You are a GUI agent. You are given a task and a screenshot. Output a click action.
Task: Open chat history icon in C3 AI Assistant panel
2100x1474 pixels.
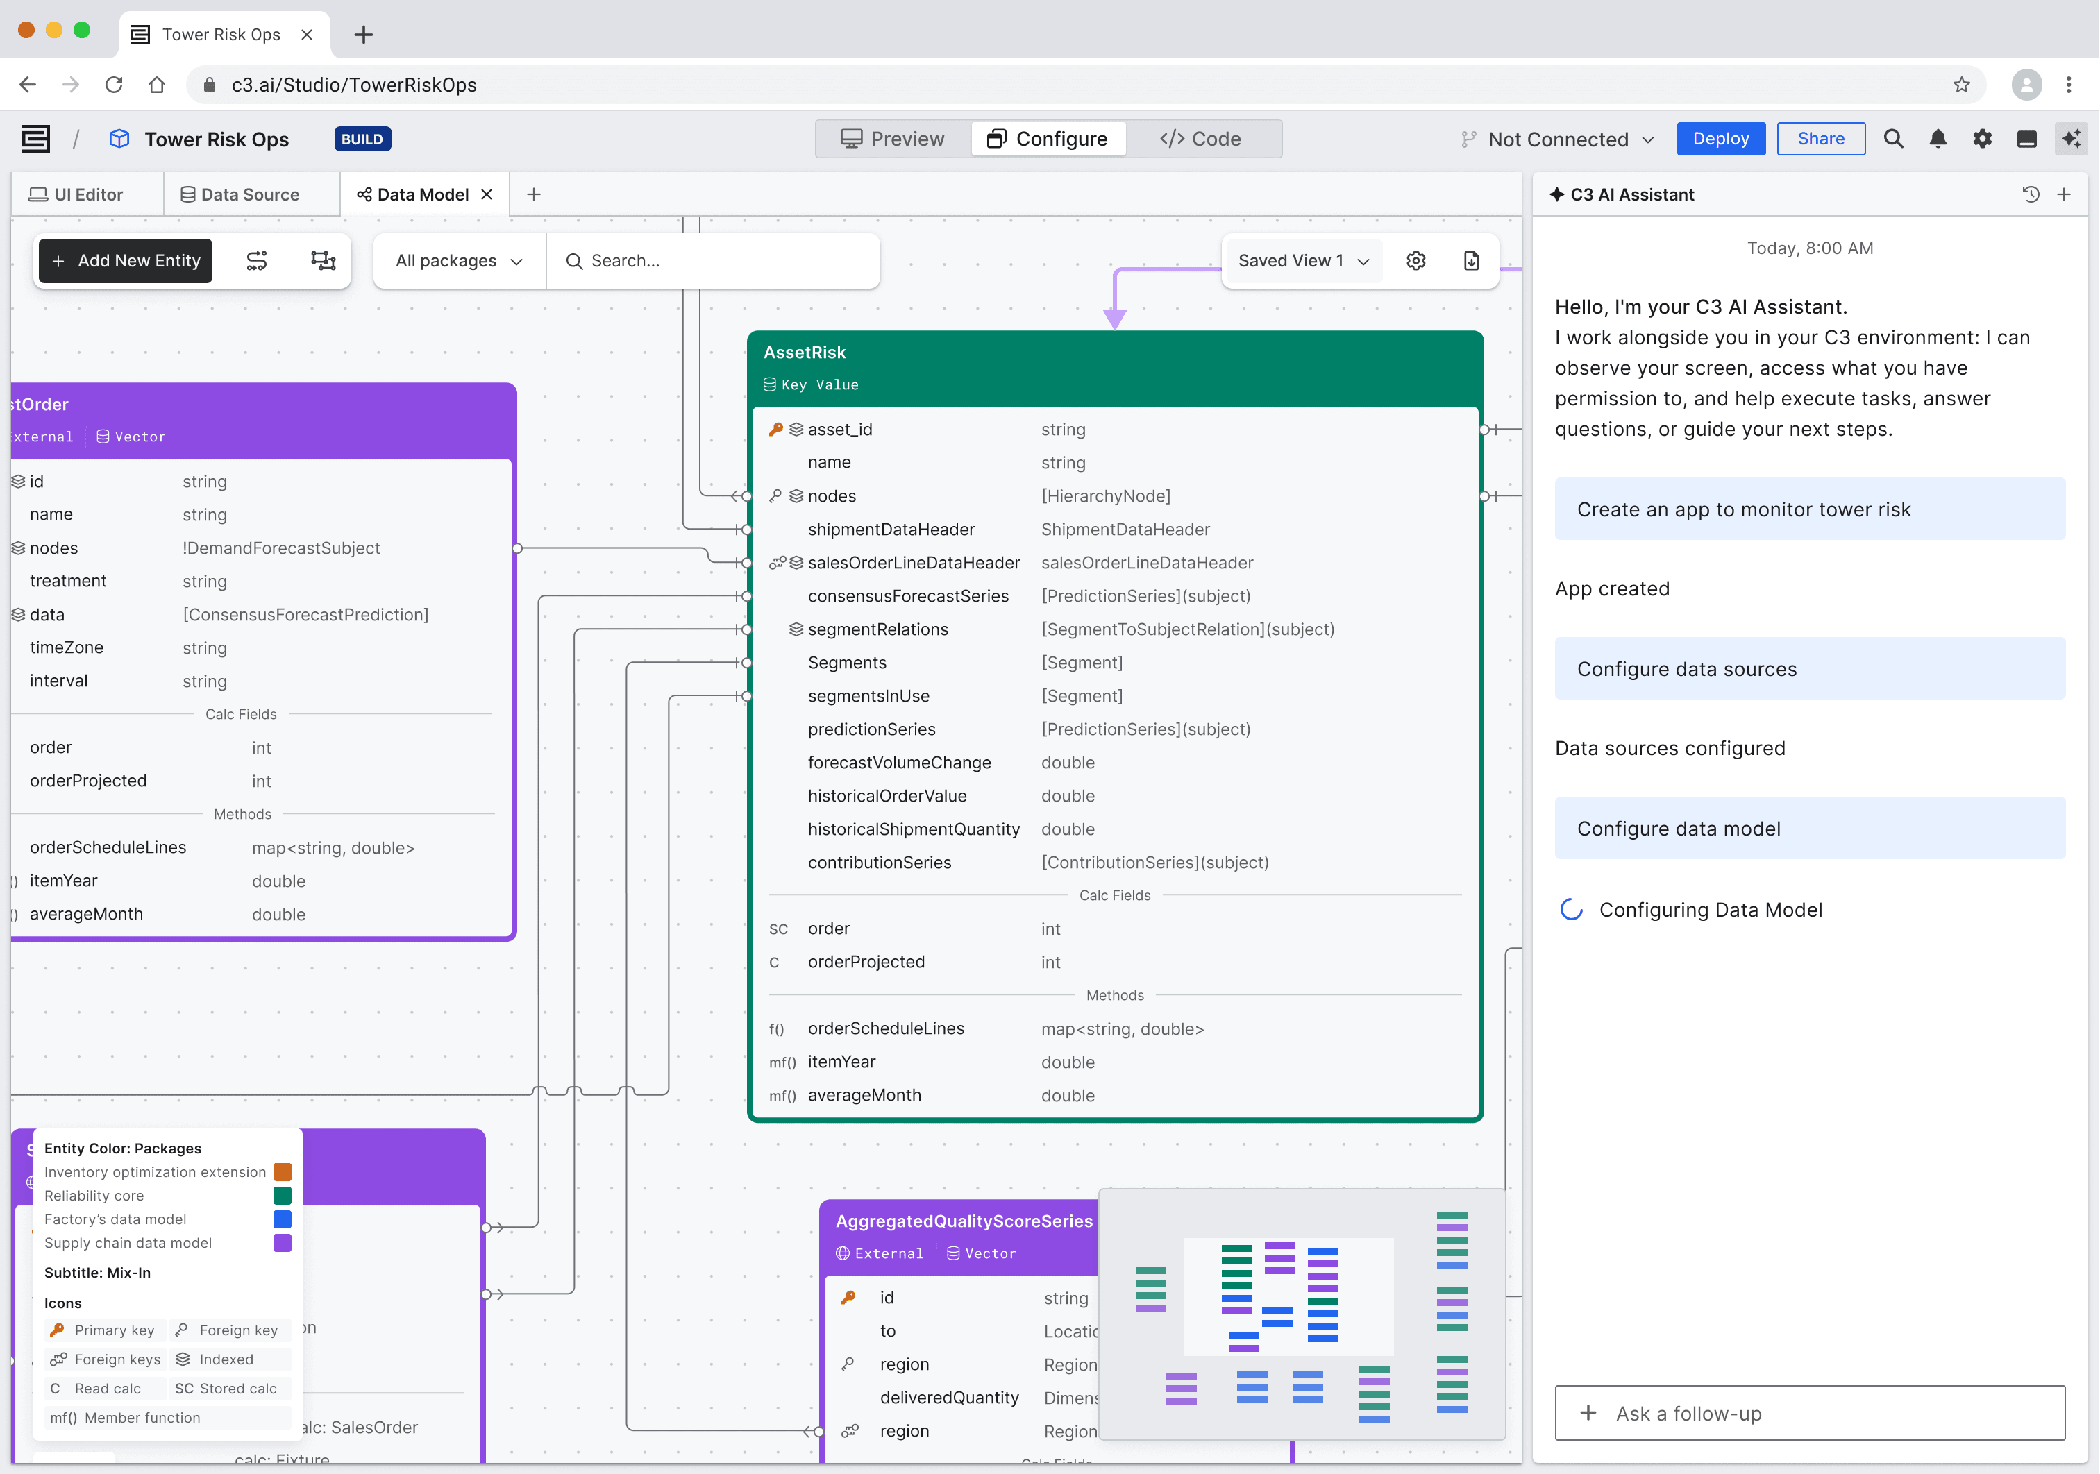[2030, 194]
